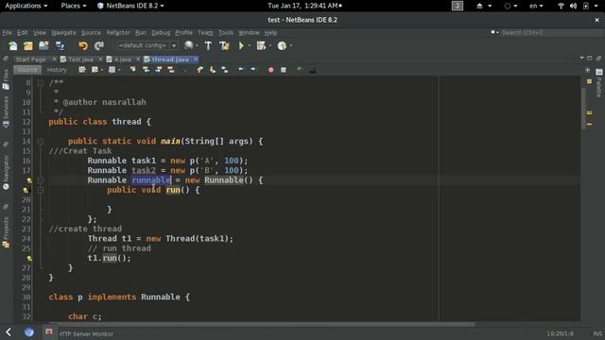
Task: Switch to Start Page tab
Action: click(30, 59)
